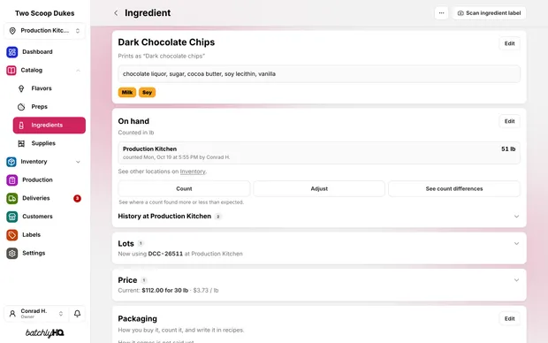This screenshot has width=548, height=343.
Task: Click the Dark Chocolate Chips heading
Action: [x=166, y=42]
